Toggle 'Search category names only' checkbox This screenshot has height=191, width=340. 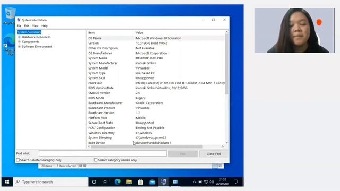point(96,160)
